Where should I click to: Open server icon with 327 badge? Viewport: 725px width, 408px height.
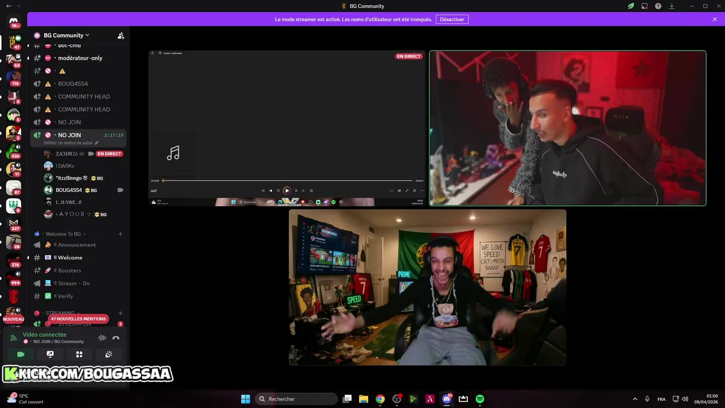click(14, 224)
